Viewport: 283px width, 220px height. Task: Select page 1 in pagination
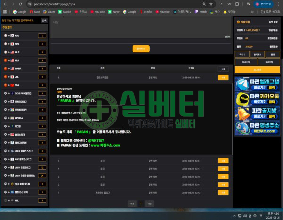point(141,204)
